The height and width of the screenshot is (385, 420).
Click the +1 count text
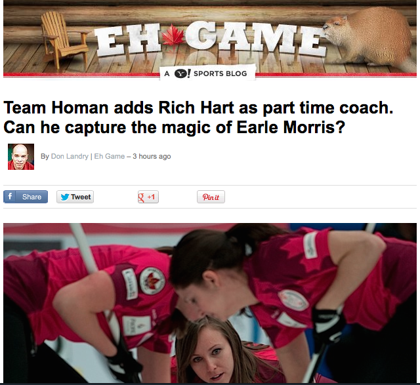tap(152, 197)
